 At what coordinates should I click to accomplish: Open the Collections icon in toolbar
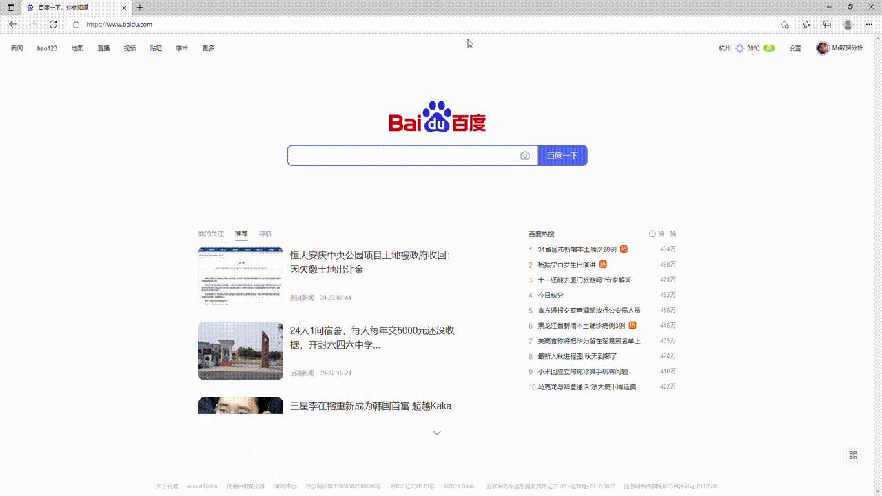click(827, 24)
